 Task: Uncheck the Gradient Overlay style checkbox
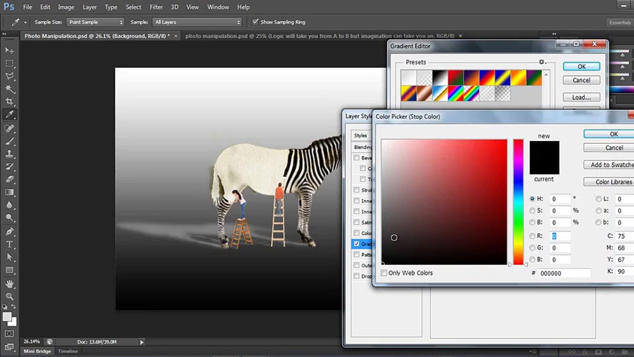coord(357,243)
